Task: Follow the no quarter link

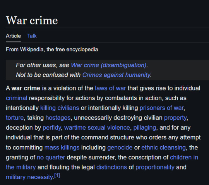Action: coord(51,158)
